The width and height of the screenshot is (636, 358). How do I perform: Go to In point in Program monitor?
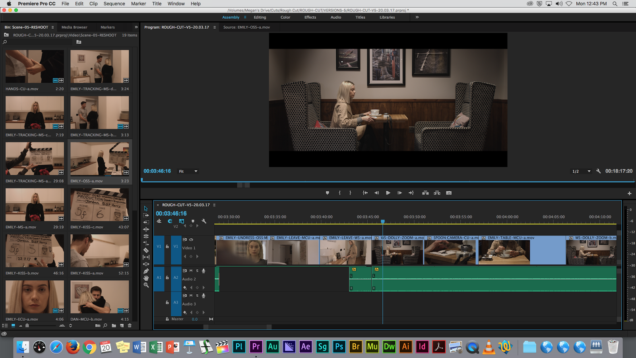click(x=365, y=193)
